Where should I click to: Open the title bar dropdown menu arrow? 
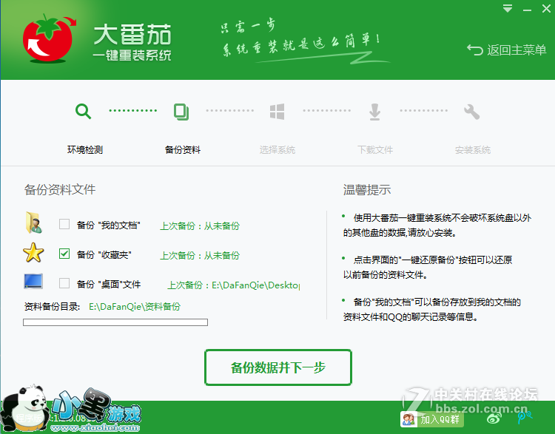tap(508, 9)
